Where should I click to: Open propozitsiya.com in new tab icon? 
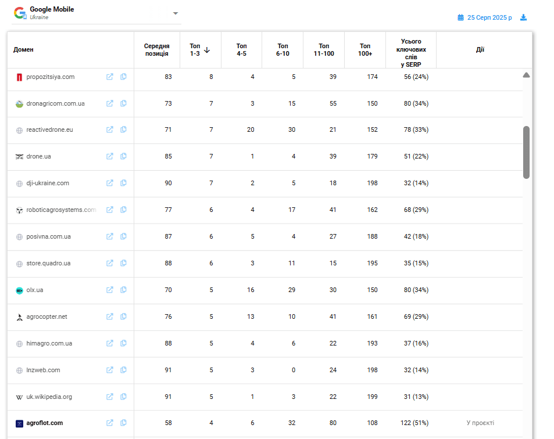coord(110,77)
